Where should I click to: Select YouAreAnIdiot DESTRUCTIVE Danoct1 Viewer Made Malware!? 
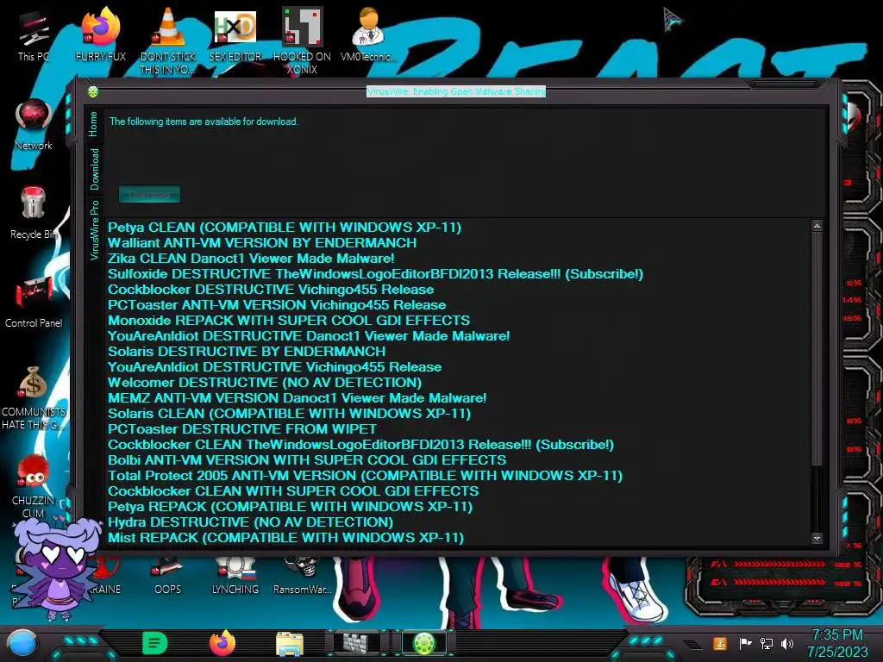[309, 336]
